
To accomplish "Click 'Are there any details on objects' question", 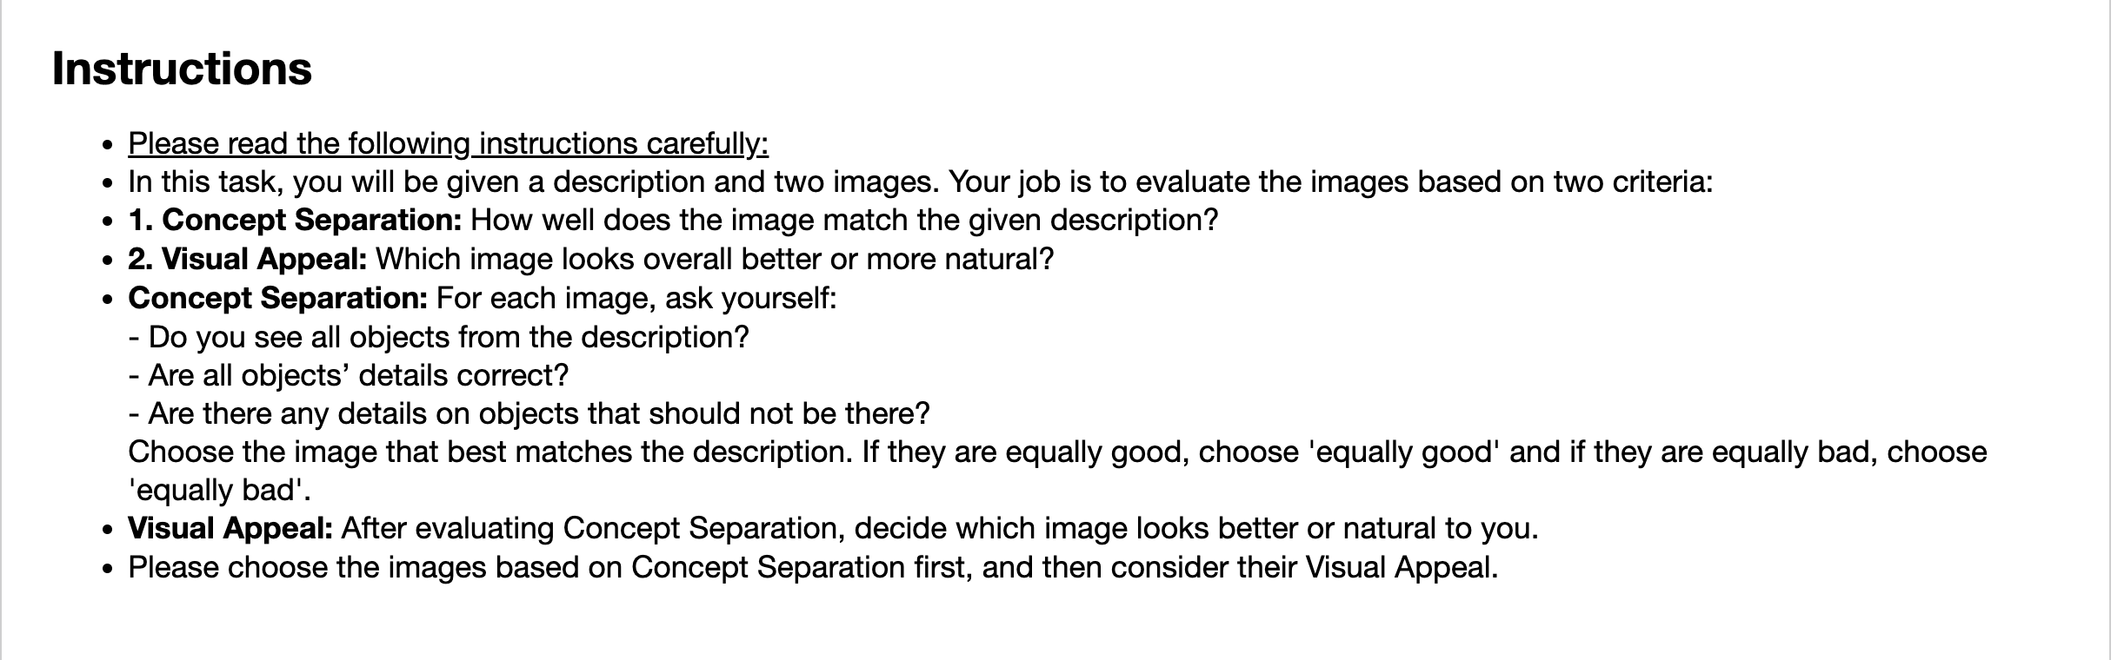I will click(529, 413).
